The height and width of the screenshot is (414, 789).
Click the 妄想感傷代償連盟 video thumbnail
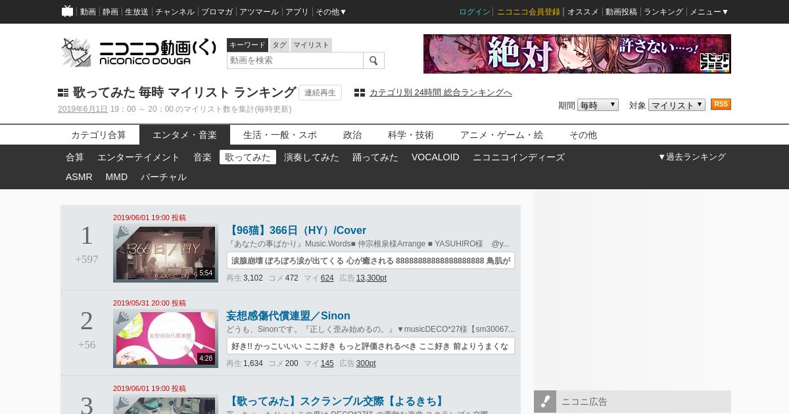(x=166, y=338)
